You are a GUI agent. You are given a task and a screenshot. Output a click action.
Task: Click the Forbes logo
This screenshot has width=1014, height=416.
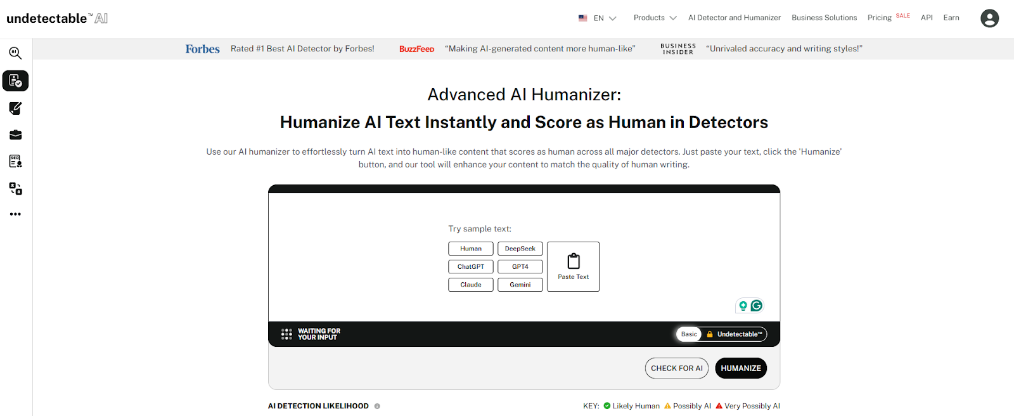pyautogui.click(x=202, y=49)
